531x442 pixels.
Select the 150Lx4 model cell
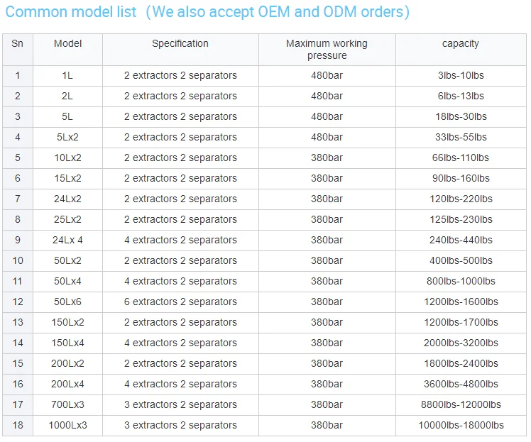pos(67,343)
